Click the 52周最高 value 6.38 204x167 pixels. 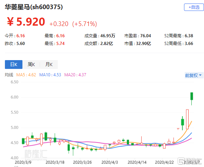[x=189, y=36]
